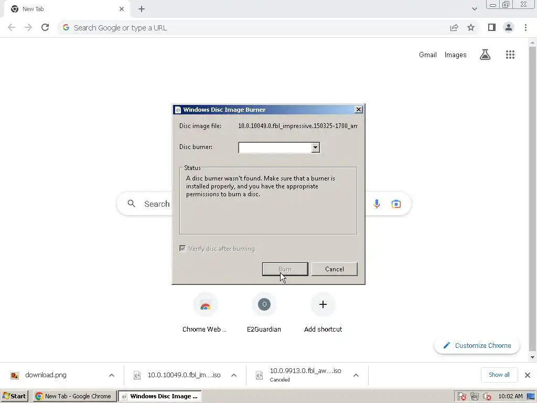Click the Add shortcut plus icon
This screenshot has width=537, height=403.
(x=323, y=304)
